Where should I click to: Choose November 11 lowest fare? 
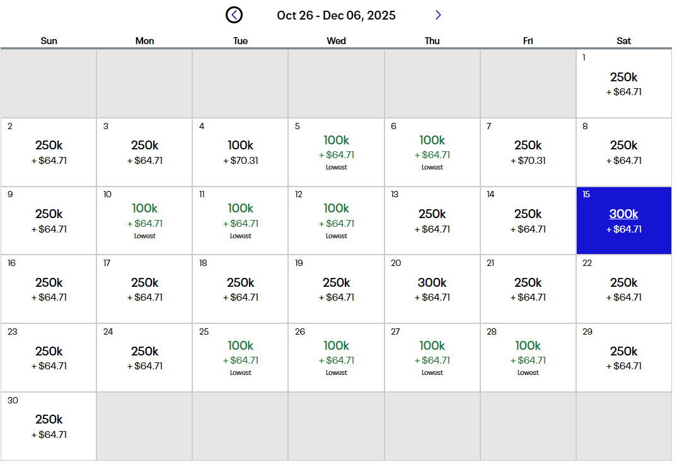[240, 221]
